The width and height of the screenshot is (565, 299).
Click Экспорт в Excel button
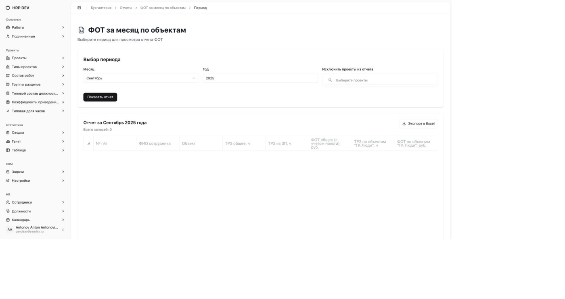[418, 124]
